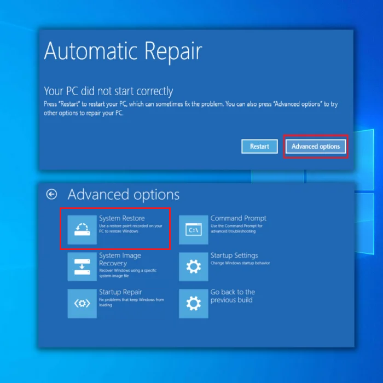The image size is (383, 383).
Task: Open the Command Prompt tile icon
Action: point(194,230)
